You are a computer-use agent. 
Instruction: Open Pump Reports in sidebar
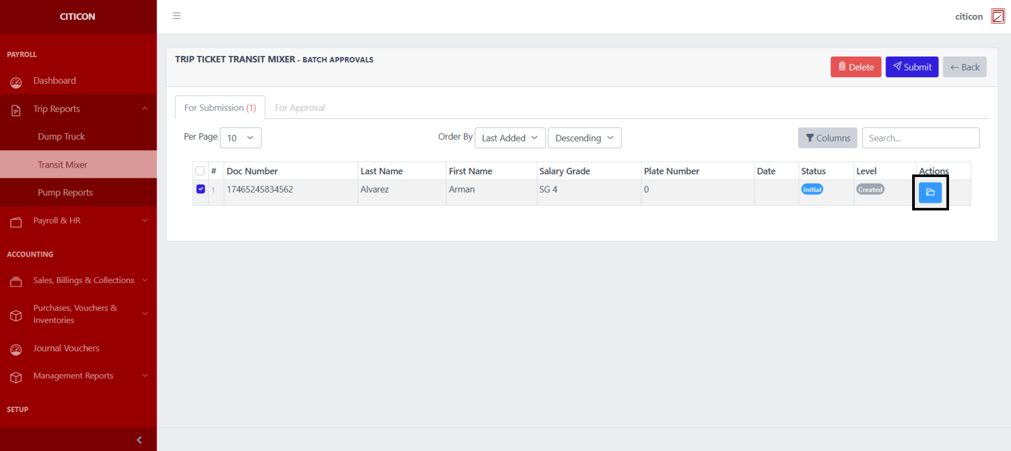pyautogui.click(x=65, y=193)
